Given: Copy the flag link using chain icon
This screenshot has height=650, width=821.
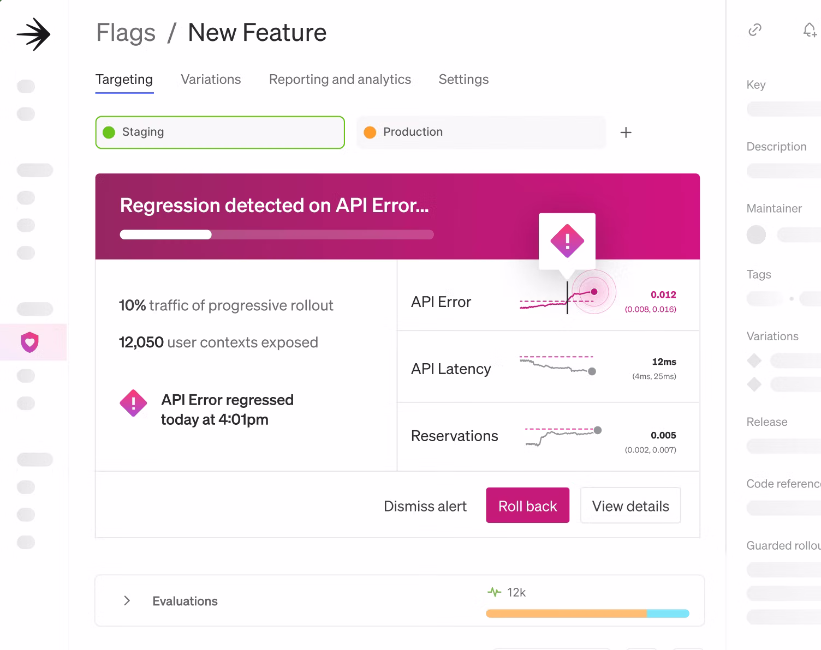Looking at the screenshot, I should [x=754, y=29].
